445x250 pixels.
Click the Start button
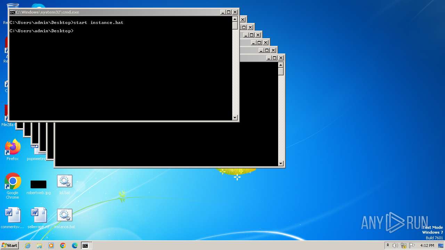tap(9, 245)
